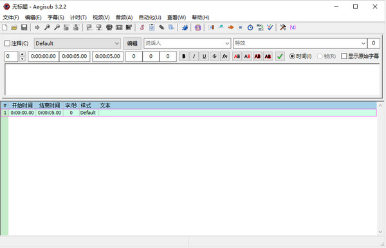This screenshot has width=386, height=248.
Task: Open the Kanji Timer icon
Action: point(260,27)
